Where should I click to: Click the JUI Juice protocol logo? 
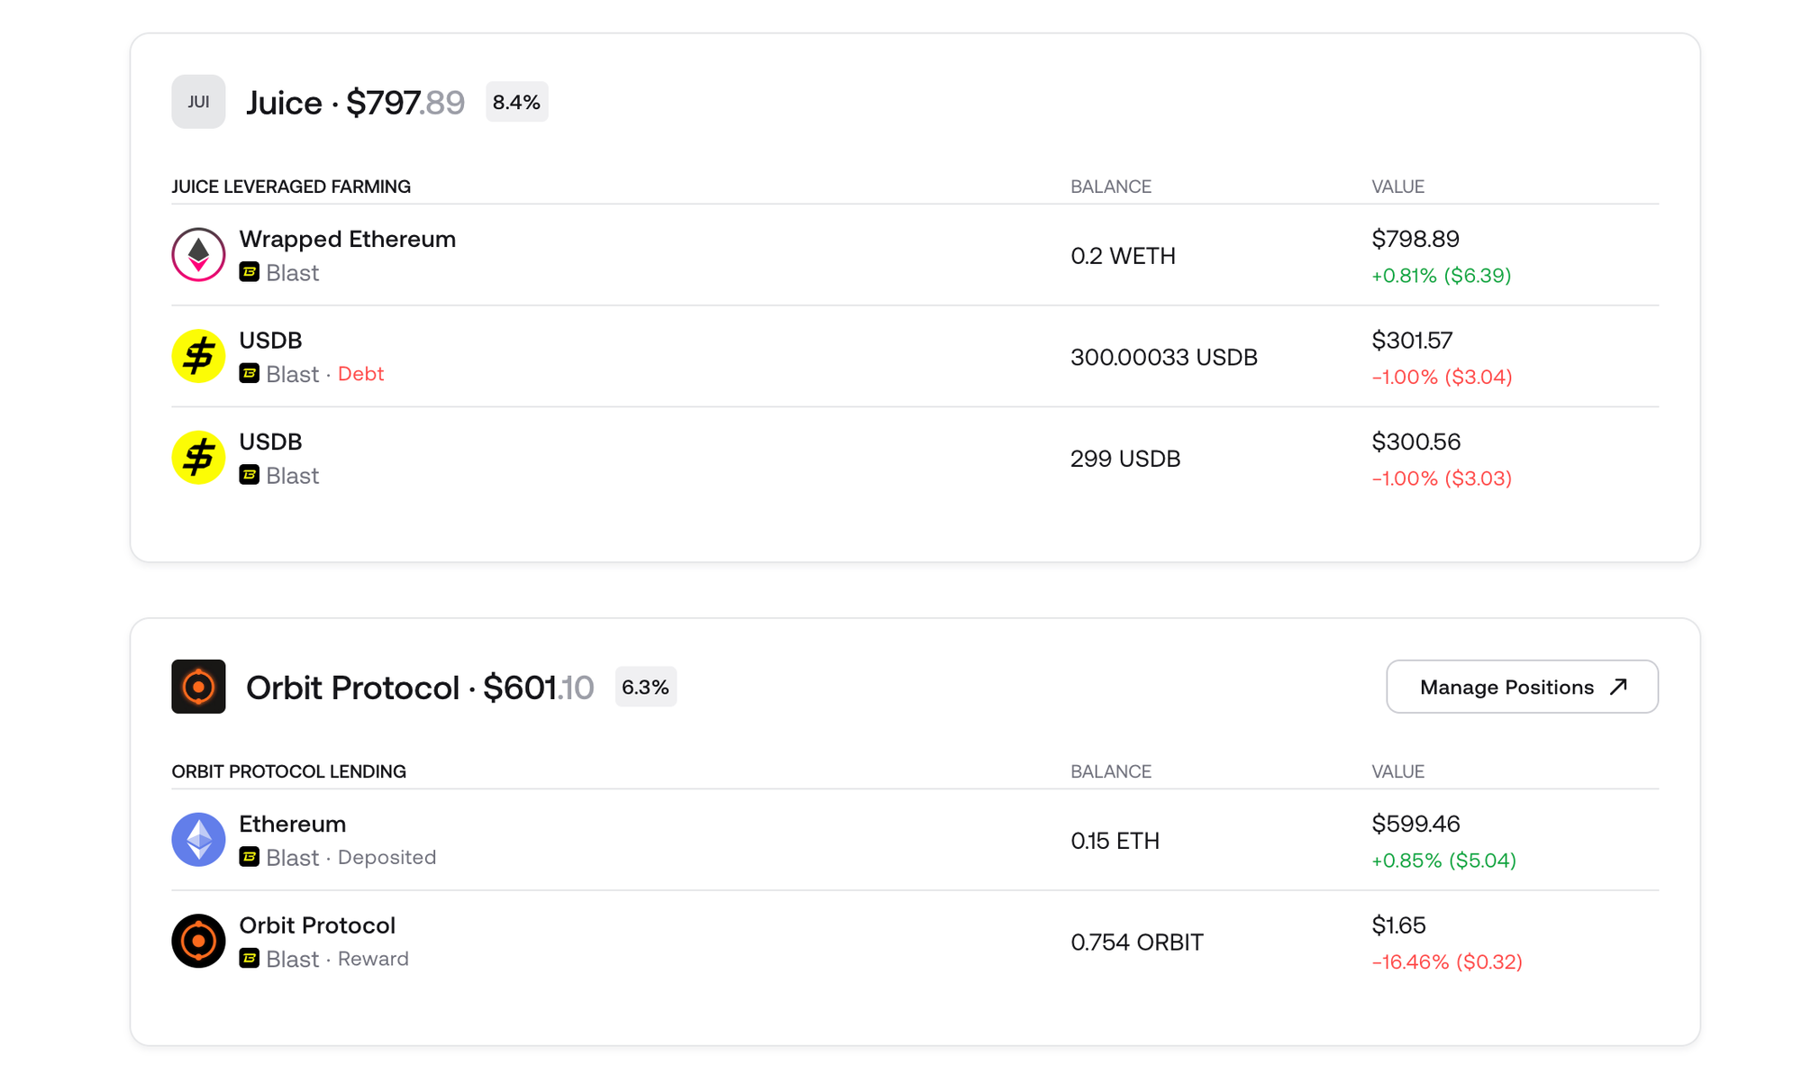coord(198,102)
